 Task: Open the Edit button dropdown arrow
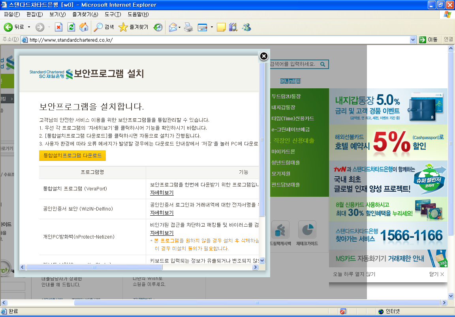[212, 27]
